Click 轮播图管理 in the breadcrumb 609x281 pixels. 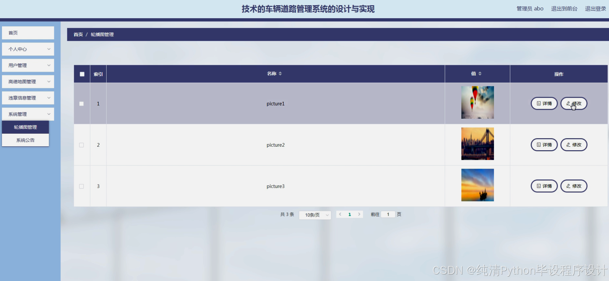pos(102,34)
